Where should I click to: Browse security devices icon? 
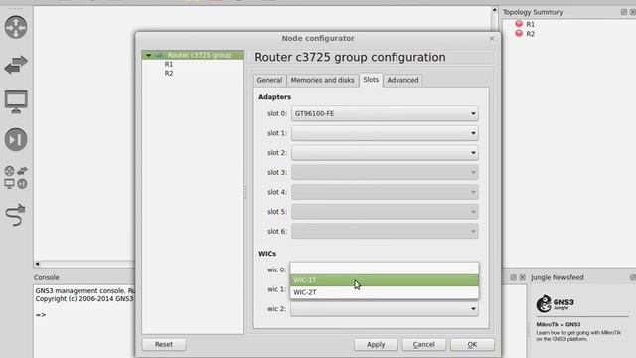coord(16,139)
